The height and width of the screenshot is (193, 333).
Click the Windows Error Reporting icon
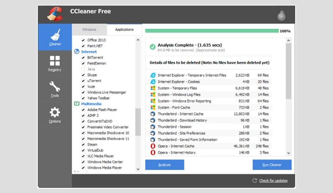coord(153,101)
